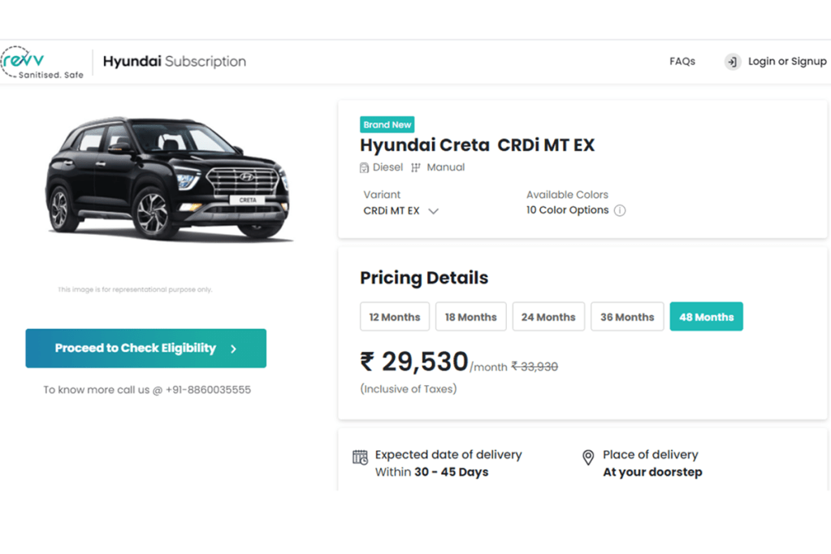Click the Revv logo icon
Viewport: 831px width, 554px height.
point(24,59)
